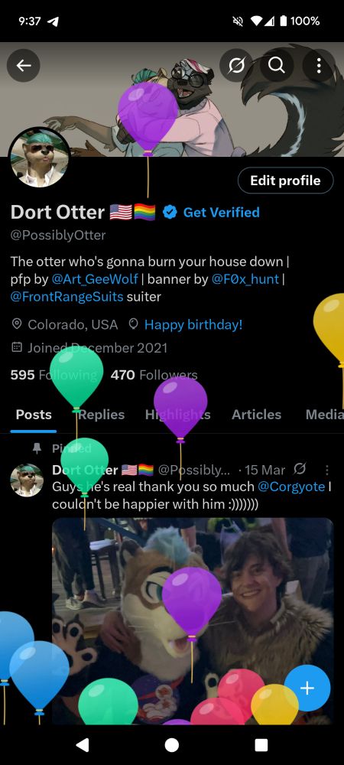The image size is (344, 765).
Task: Open the Grok slash-circle icon in header
Action: pyautogui.click(x=235, y=65)
